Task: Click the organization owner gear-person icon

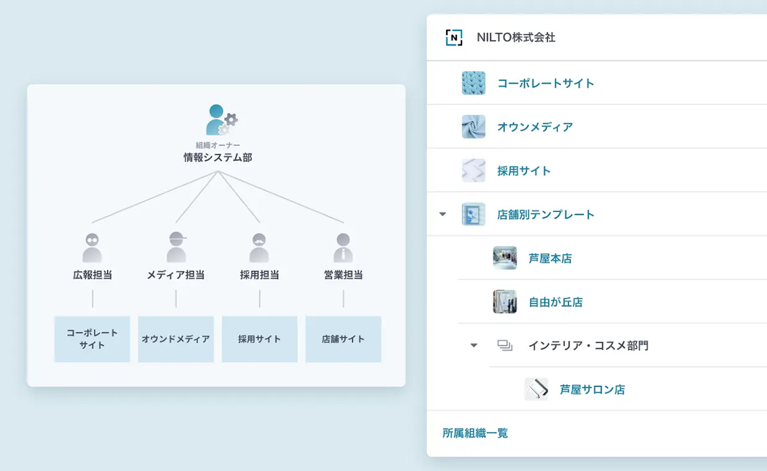Action: coord(221,120)
